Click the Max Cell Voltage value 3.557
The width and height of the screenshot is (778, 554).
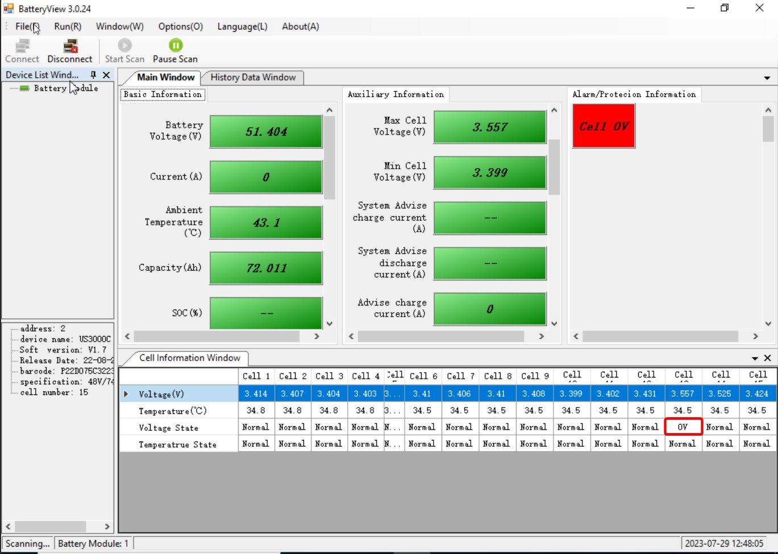click(490, 127)
